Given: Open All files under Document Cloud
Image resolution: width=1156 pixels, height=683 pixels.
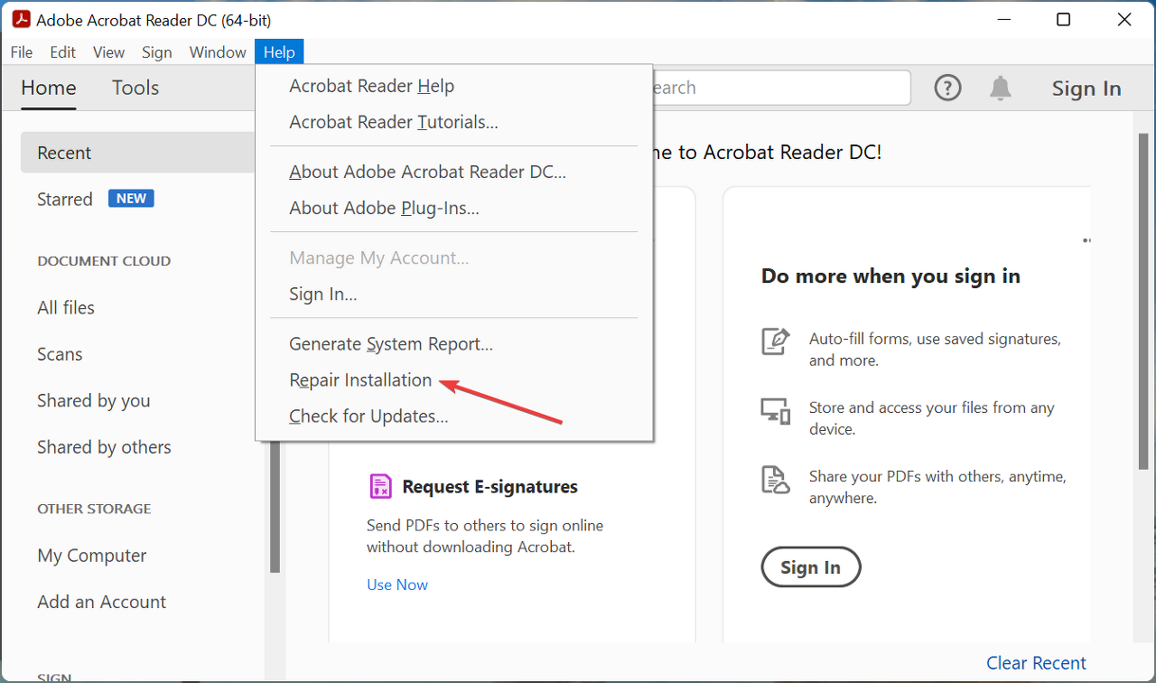Looking at the screenshot, I should point(66,307).
